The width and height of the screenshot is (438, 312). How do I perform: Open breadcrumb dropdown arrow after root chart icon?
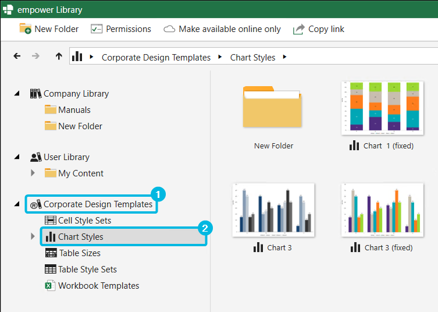[91, 56]
